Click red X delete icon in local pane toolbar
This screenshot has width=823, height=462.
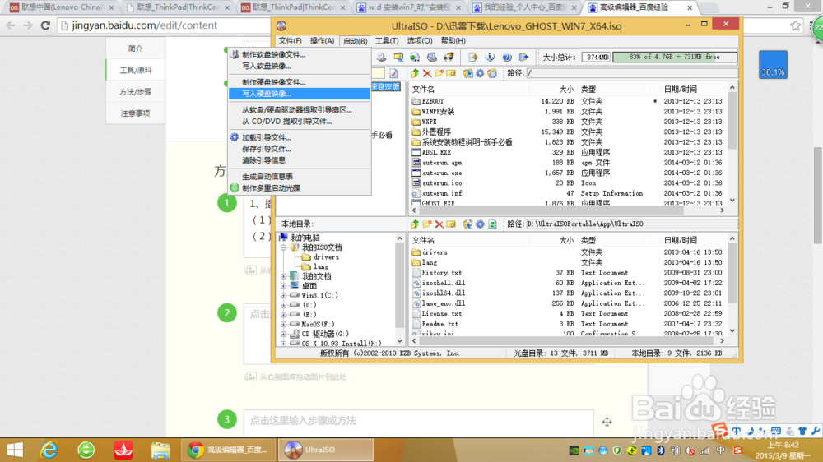(439, 224)
